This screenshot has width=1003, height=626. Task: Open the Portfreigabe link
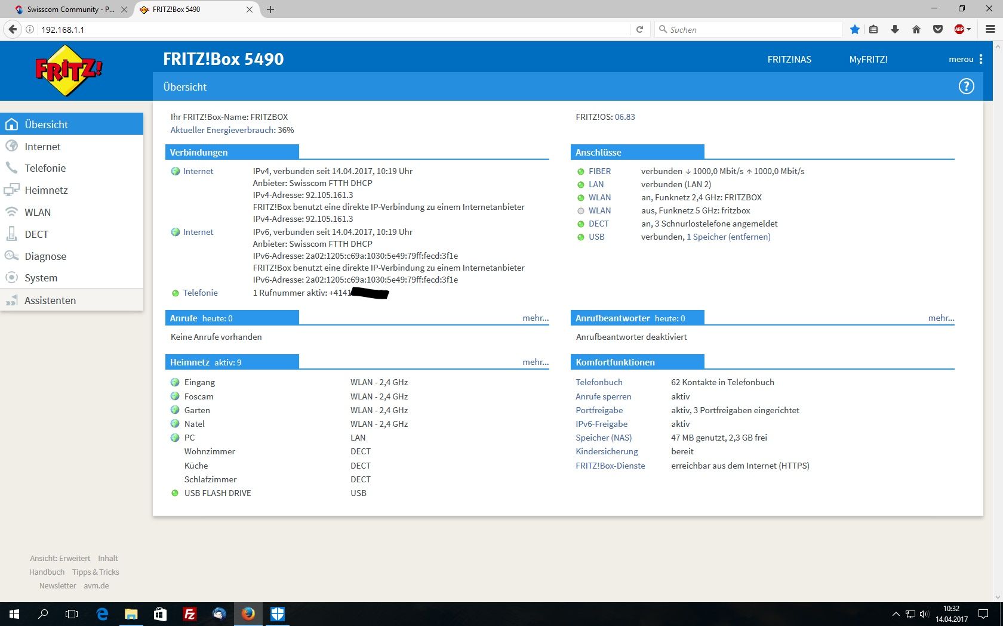click(x=599, y=410)
